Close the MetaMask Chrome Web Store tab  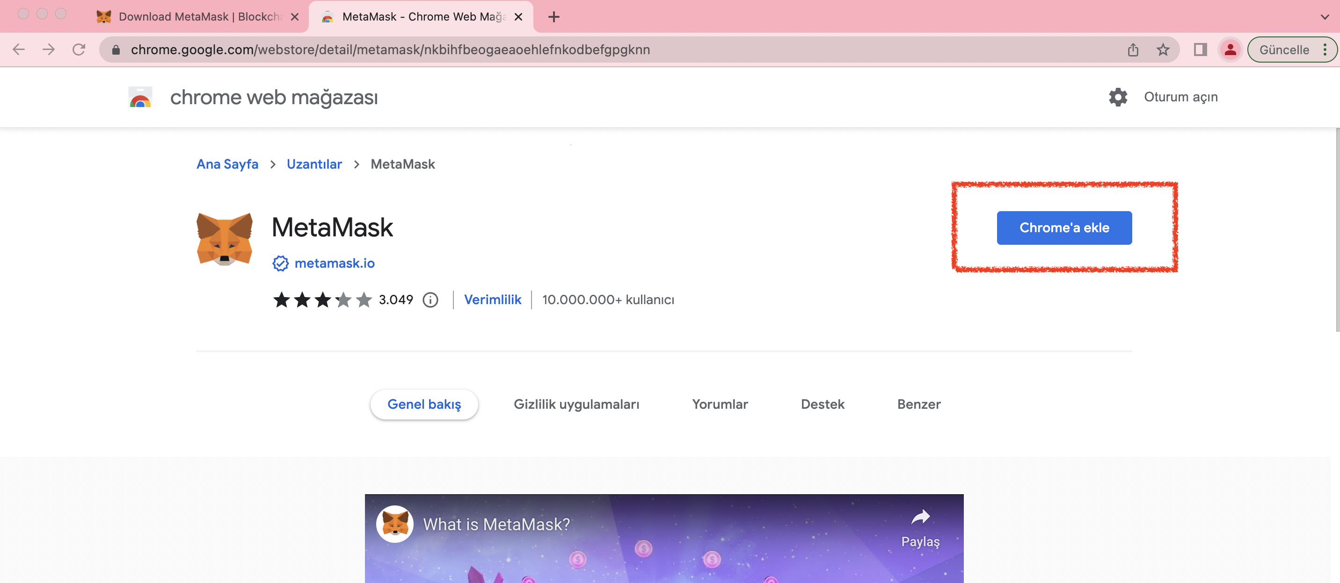point(518,17)
